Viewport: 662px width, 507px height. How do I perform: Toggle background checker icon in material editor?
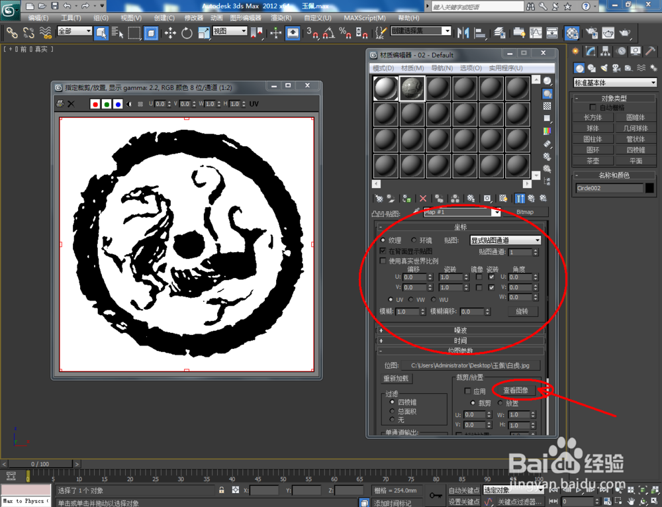click(547, 106)
